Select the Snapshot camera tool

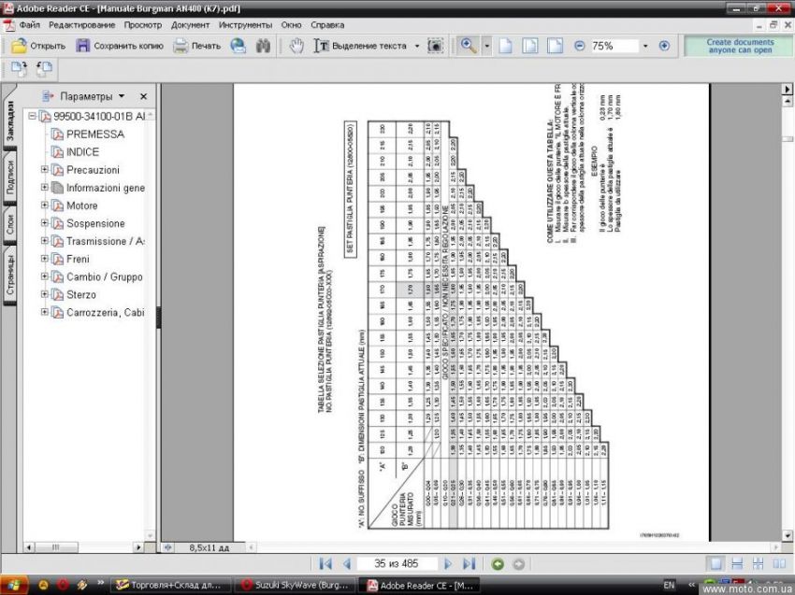(435, 45)
